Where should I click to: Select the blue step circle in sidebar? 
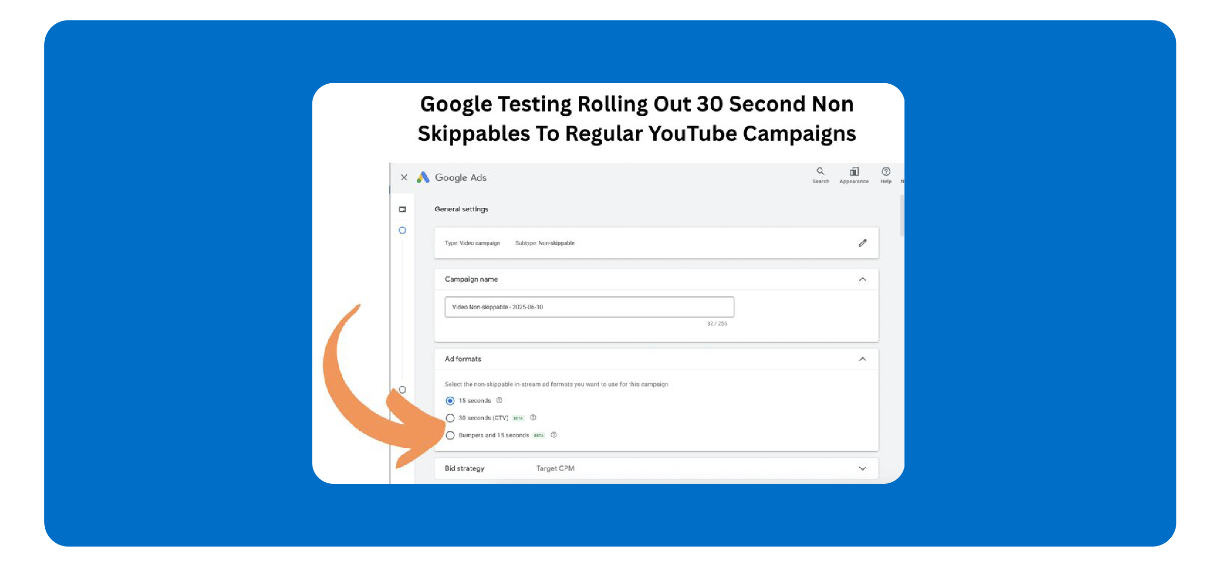pos(402,230)
